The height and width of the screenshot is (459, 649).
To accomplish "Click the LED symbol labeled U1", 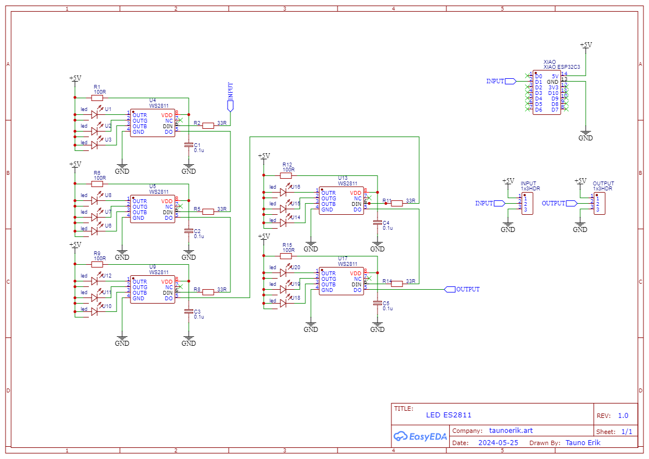I will tap(94, 115).
